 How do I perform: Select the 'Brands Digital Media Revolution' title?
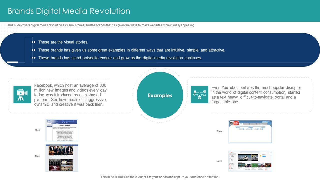(x=69, y=11)
